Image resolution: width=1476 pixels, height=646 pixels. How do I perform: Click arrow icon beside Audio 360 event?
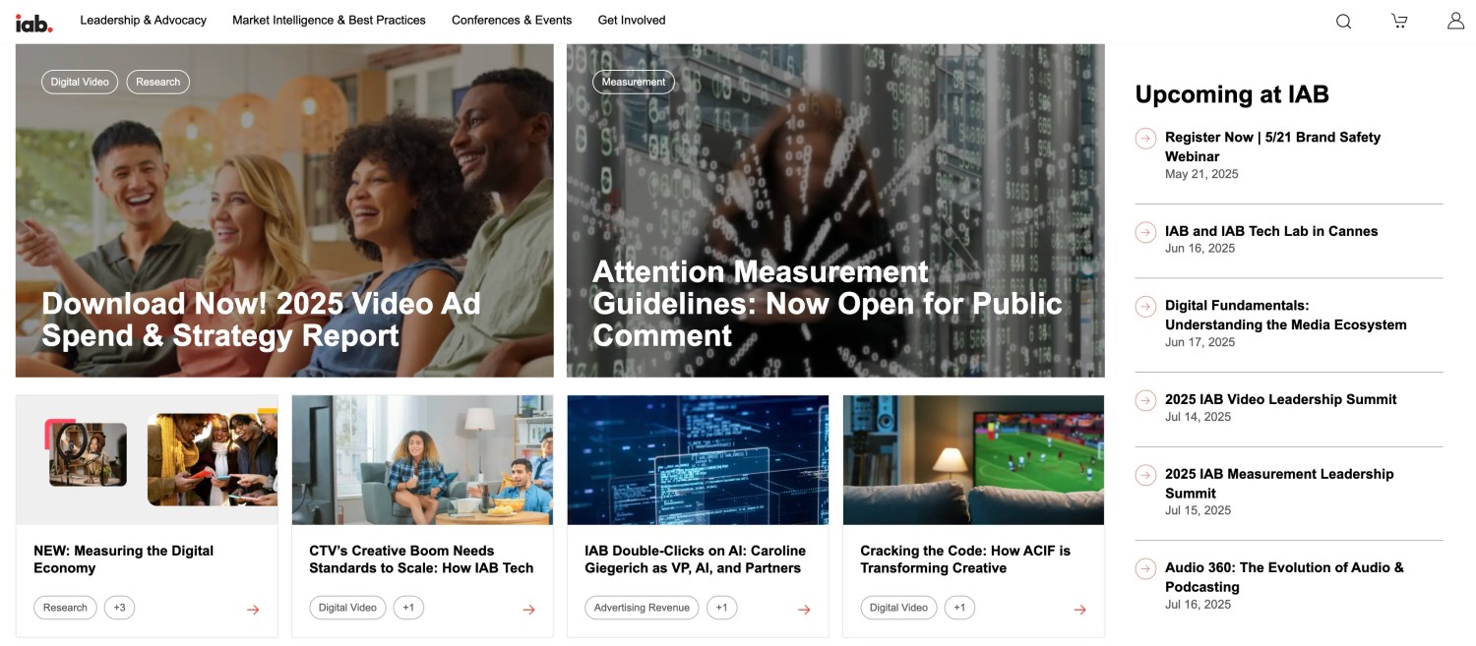[1145, 568]
